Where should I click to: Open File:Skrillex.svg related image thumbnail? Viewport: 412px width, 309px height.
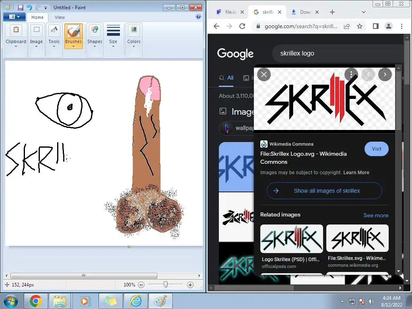click(357, 238)
